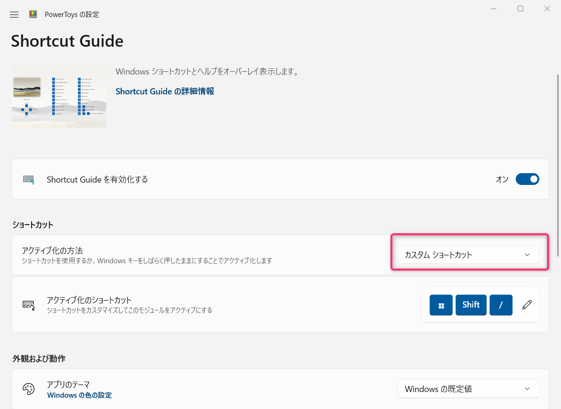561x409 pixels.
Task: Click the slash key button in the shortcut
Action: coord(501,305)
